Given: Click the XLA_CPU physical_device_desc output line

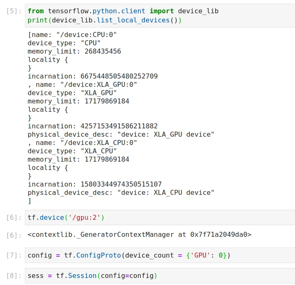Looking at the screenshot, I should [x=121, y=192].
